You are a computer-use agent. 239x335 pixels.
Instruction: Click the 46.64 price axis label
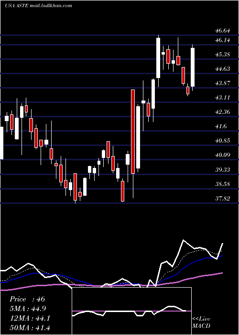[223, 31]
